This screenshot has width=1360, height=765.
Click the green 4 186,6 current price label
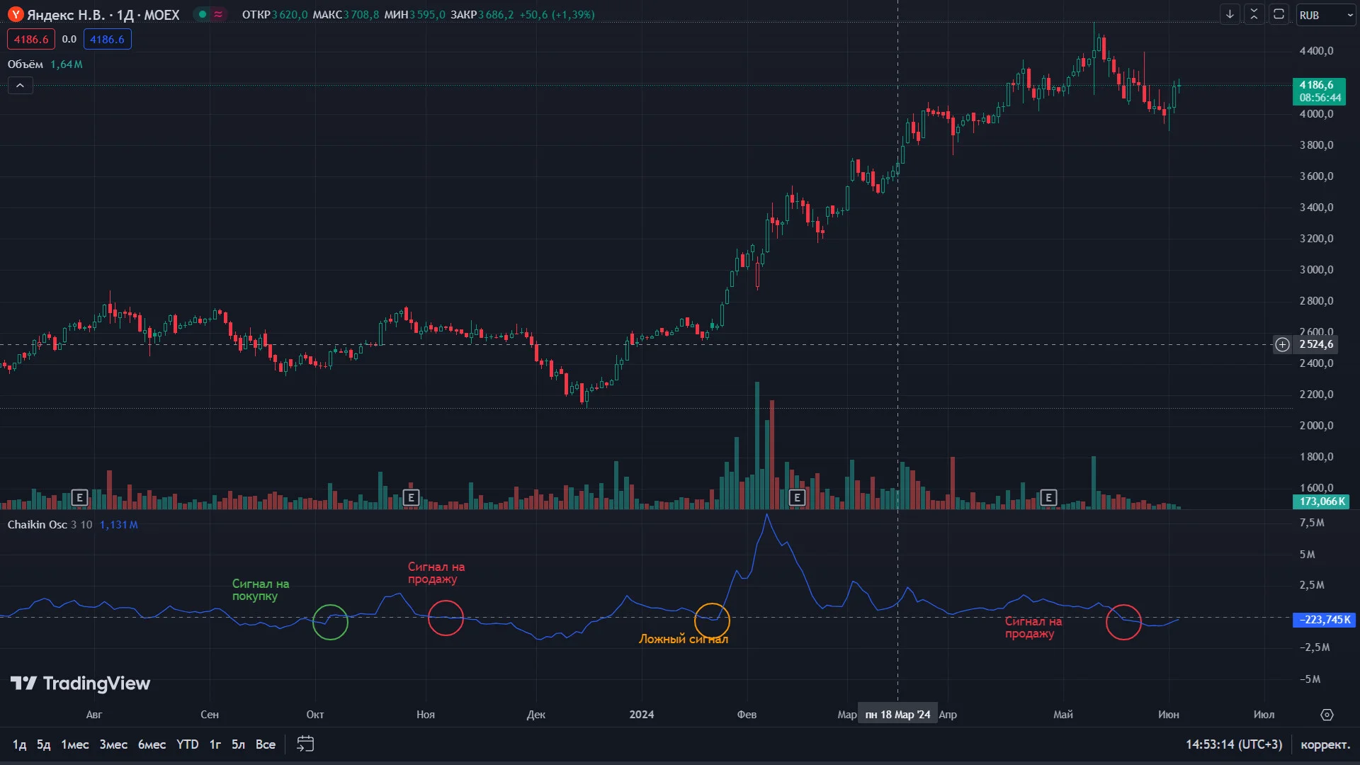(1319, 91)
